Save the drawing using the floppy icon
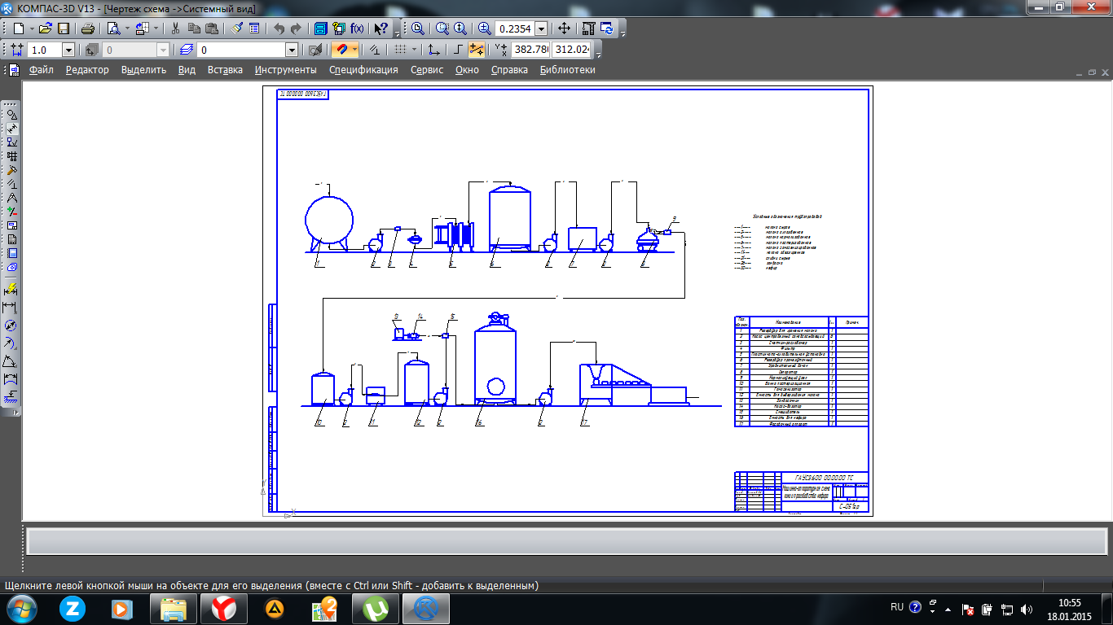1113x625 pixels. (x=64, y=28)
